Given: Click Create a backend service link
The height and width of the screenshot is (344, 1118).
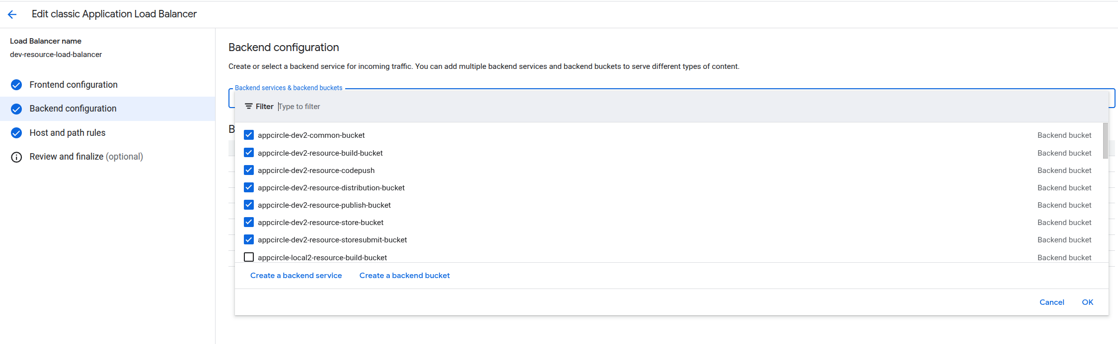Looking at the screenshot, I should coord(296,276).
